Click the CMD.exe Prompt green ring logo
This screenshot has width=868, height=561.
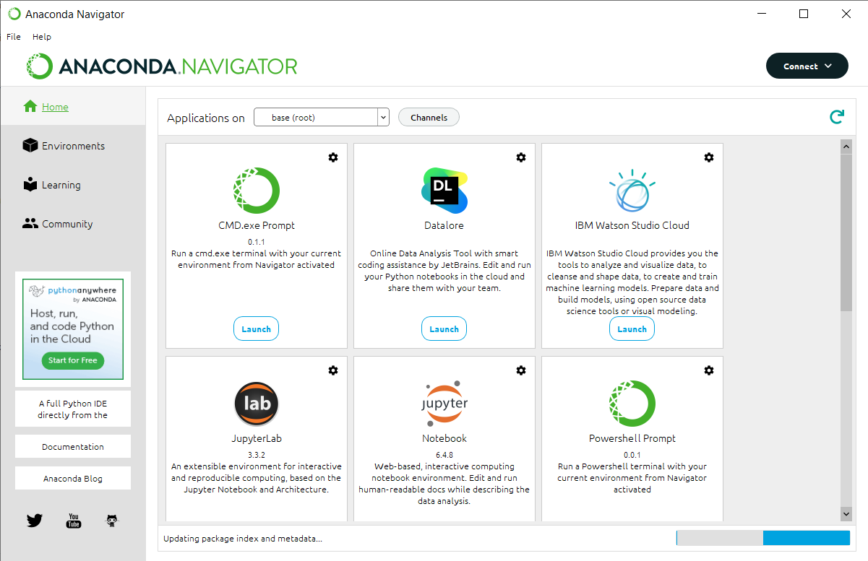(257, 191)
